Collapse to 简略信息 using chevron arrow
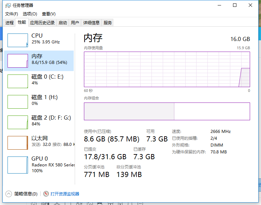This screenshot has width=261, height=205. (x=9, y=194)
